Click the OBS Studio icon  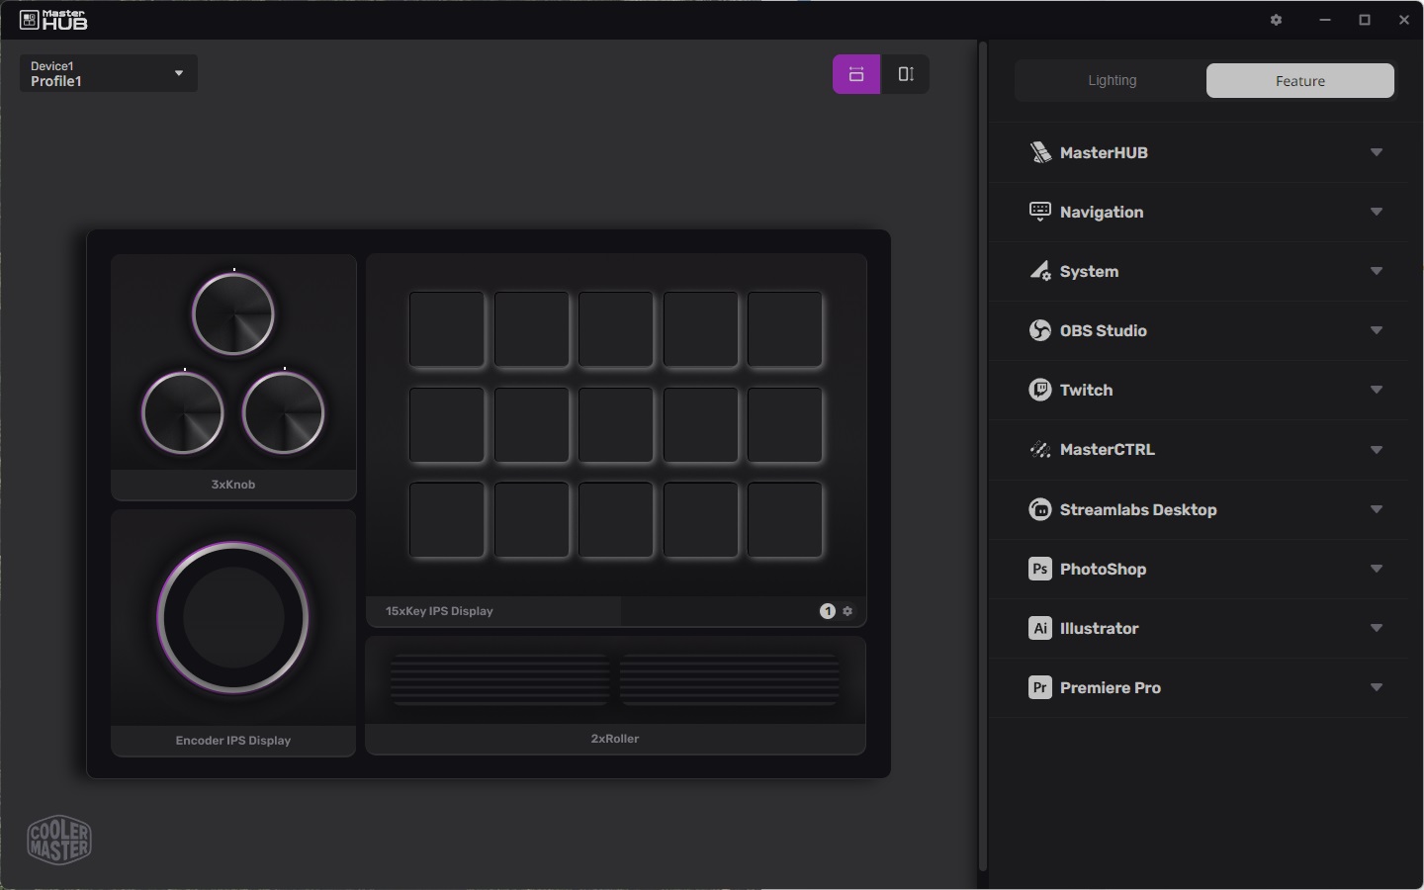pos(1040,330)
